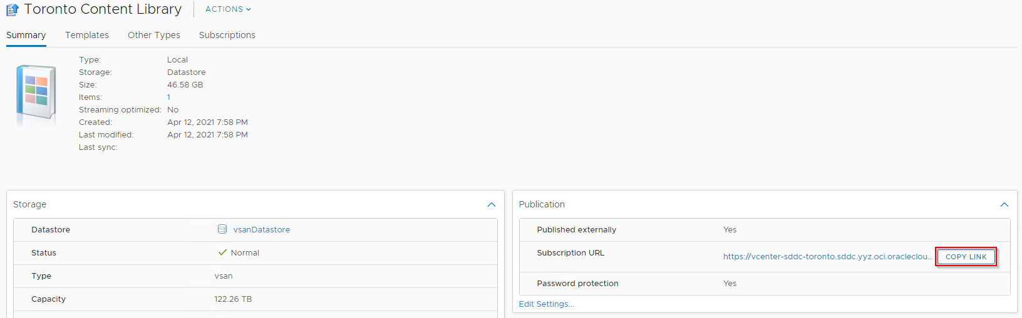Image resolution: width=1022 pixels, height=318 pixels.
Task: Click the Storage panel heading
Action: pos(30,204)
